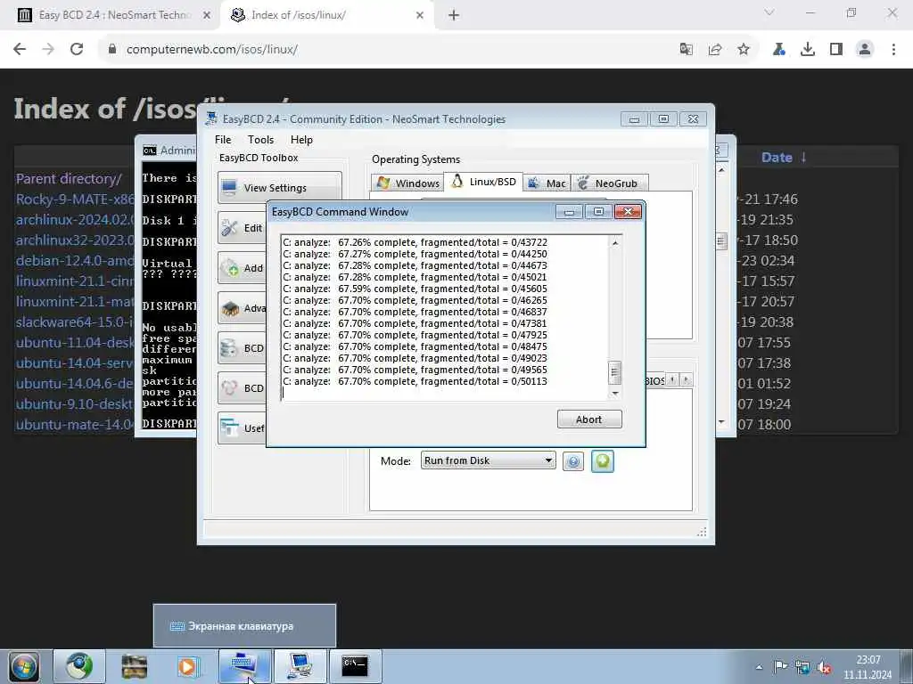The height and width of the screenshot is (684, 913).
Task: Bookmark this page with the star icon
Action: tap(744, 50)
